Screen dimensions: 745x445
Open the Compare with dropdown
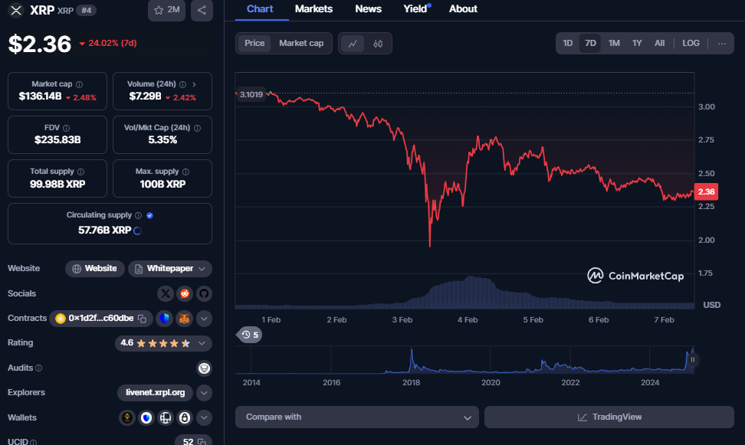click(x=357, y=417)
